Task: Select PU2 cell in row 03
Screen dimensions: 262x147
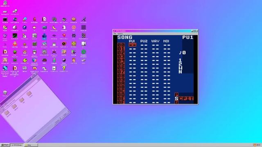Action: [144, 56]
